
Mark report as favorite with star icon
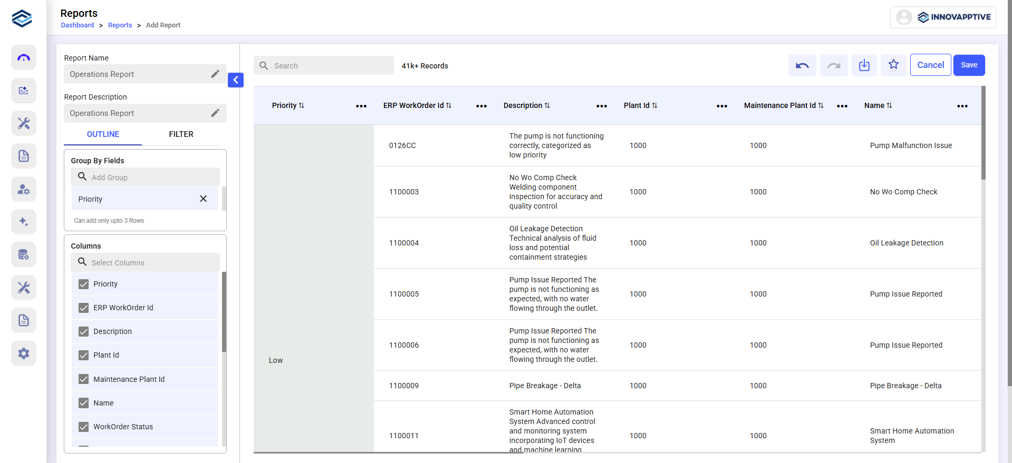point(893,65)
